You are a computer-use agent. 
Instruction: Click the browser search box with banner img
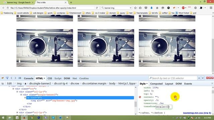tap(116, 8)
